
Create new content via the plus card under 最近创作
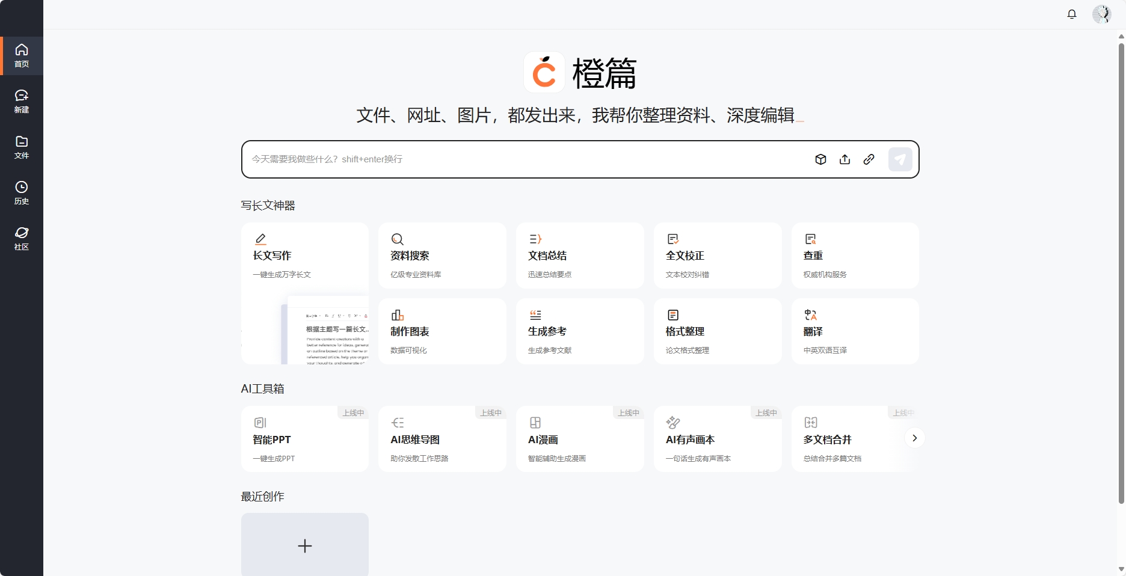305,546
